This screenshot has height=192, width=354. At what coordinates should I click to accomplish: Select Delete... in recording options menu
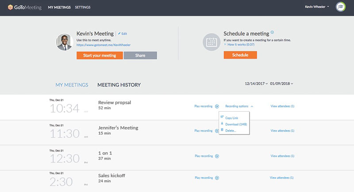click(x=231, y=130)
